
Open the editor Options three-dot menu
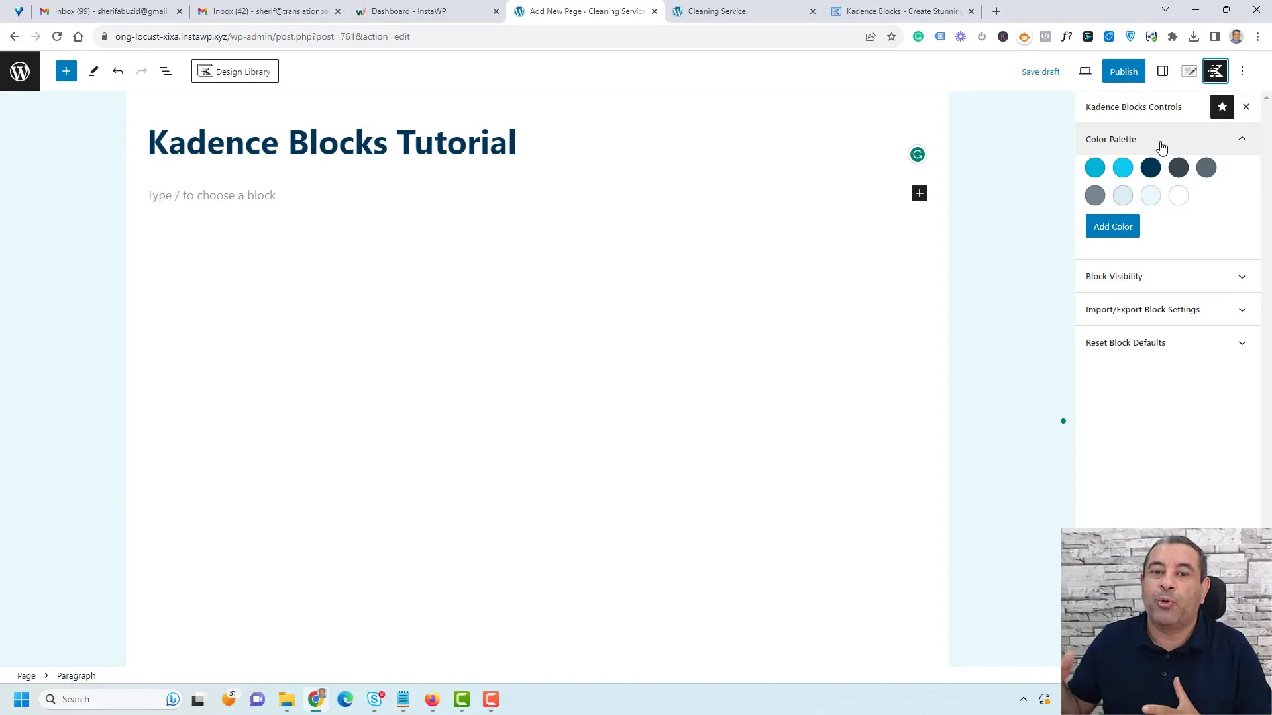click(1242, 71)
